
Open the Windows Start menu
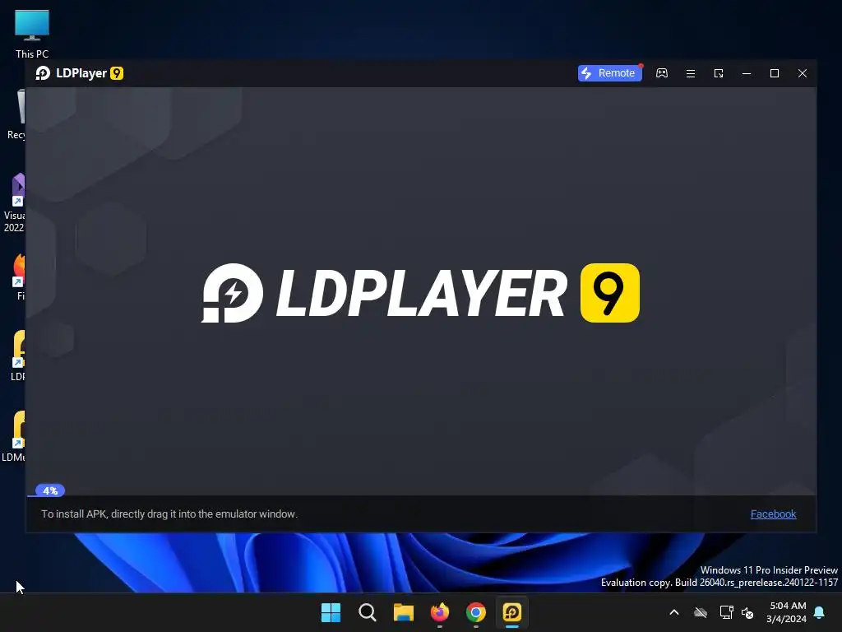click(x=331, y=612)
